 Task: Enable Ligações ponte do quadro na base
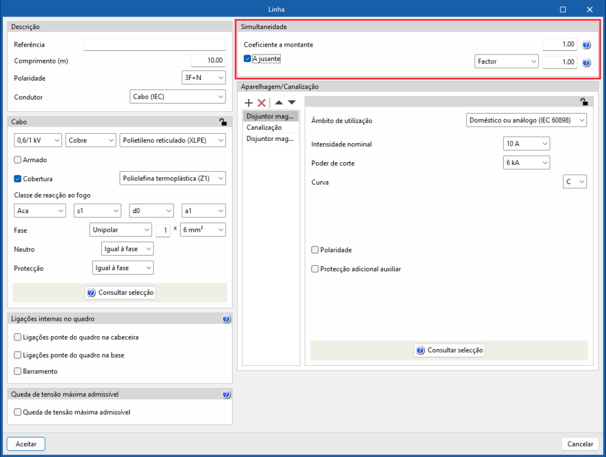coord(17,355)
